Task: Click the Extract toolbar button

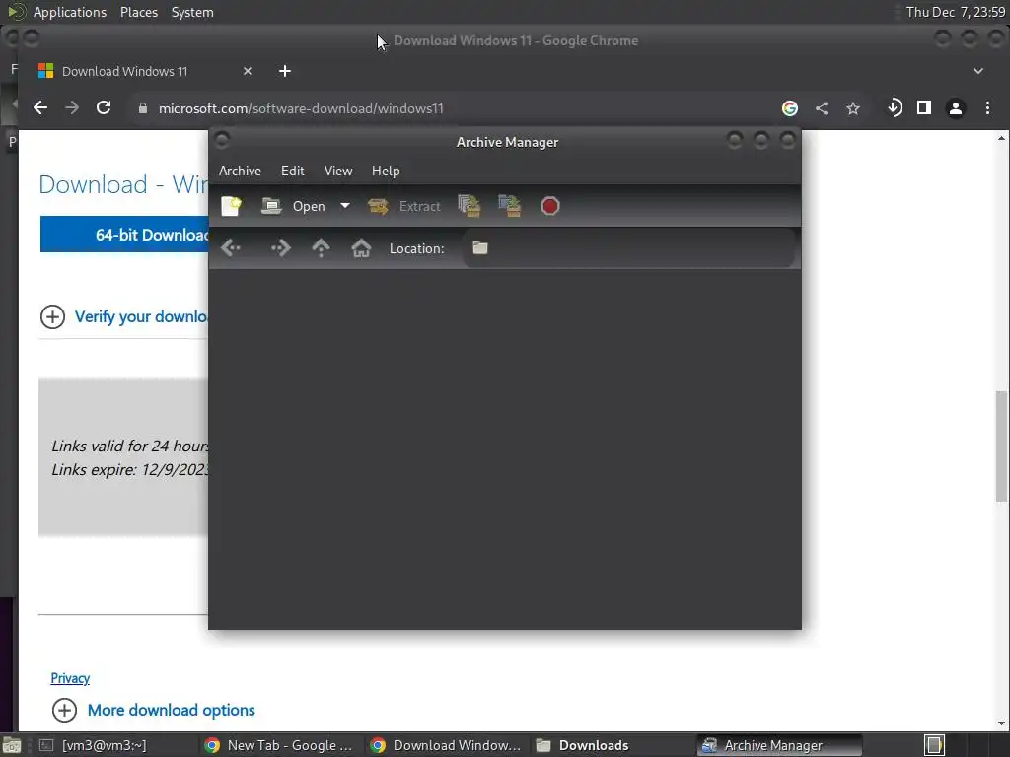Action: [404, 206]
